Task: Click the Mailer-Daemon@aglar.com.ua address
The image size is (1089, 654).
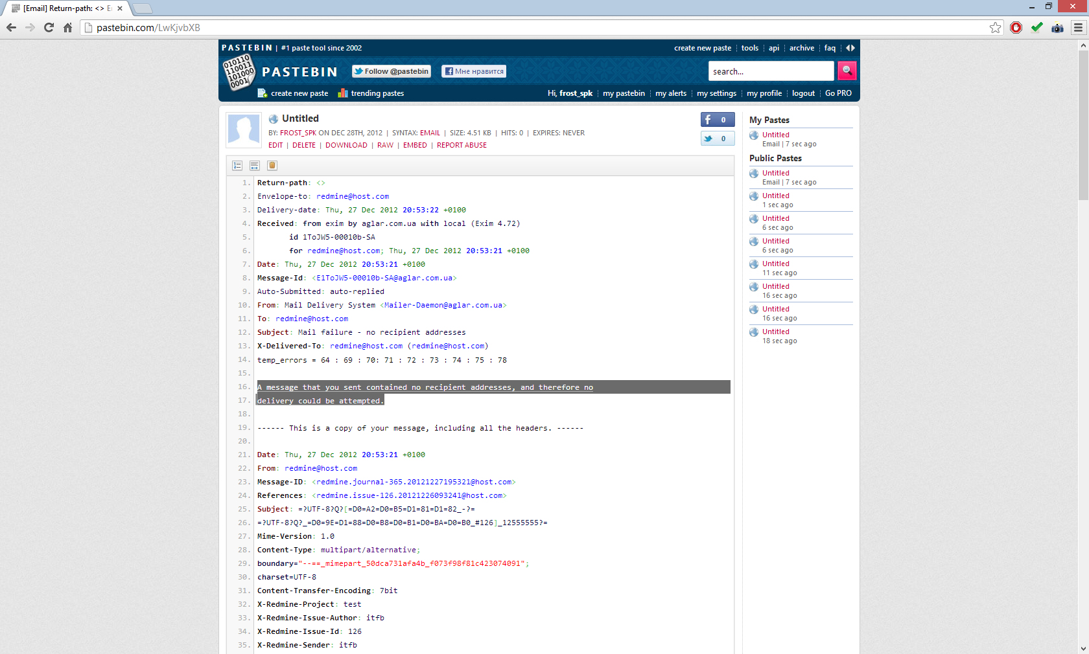Action: tap(443, 305)
